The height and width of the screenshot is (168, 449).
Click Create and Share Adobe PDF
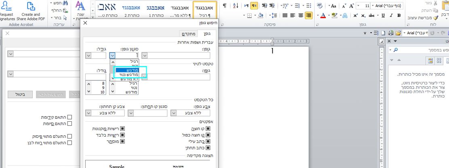click(x=31, y=11)
